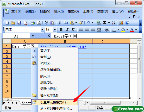Screen dimensions: 144x112
Task: Click the Sheet tab at bottom
Action: [x=26, y=103]
